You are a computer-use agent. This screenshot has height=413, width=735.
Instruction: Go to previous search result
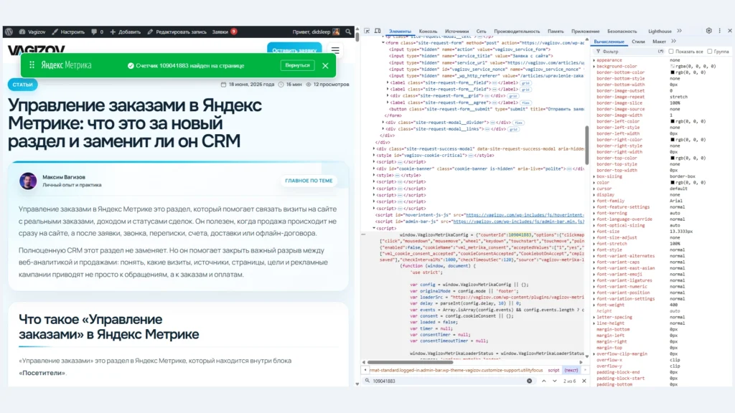[x=544, y=381]
